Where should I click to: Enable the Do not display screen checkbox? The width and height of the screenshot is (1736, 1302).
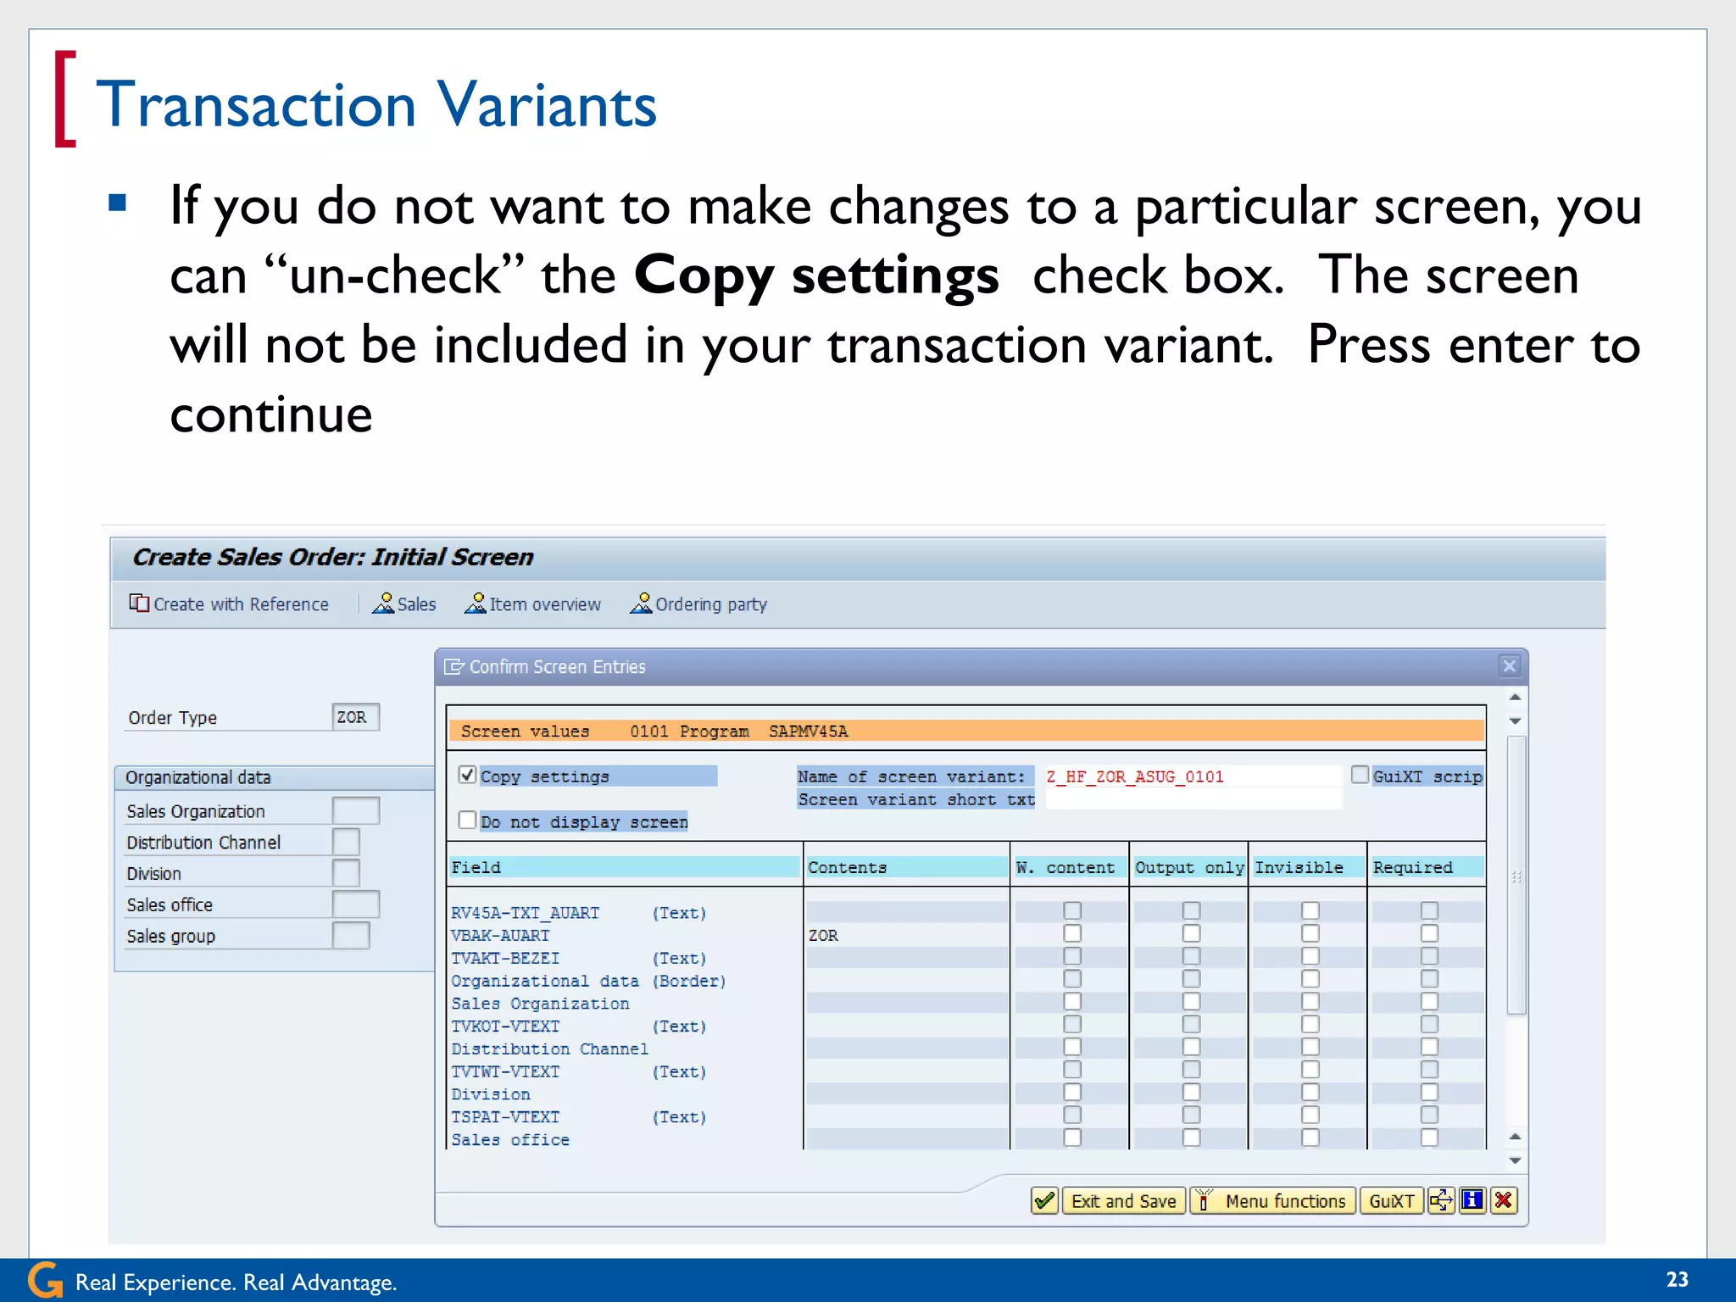pyautogui.click(x=467, y=820)
